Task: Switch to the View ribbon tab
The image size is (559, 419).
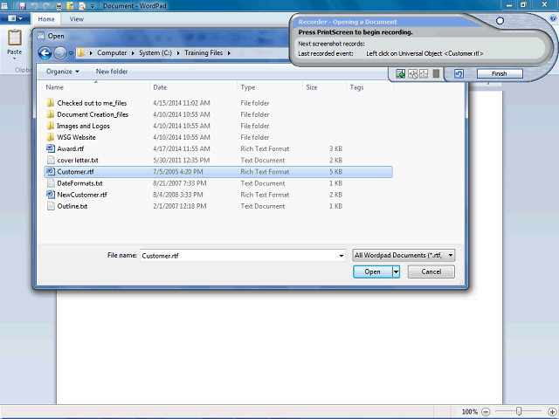Action: pos(76,19)
